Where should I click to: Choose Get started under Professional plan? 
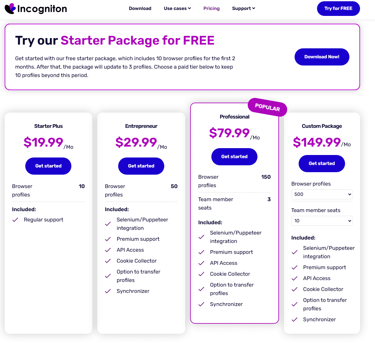[x=234, y=157]
